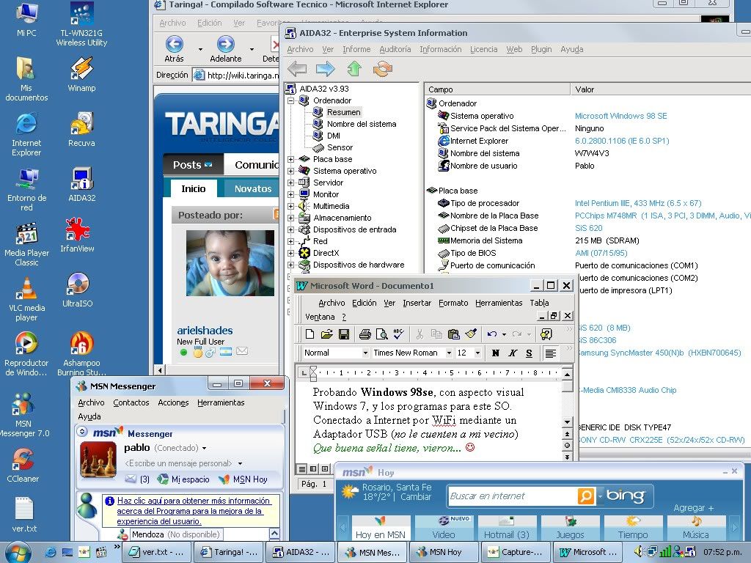Click Word's new blank document icon
This screenshot has height=563, width=751.
(x=310, y=334)
